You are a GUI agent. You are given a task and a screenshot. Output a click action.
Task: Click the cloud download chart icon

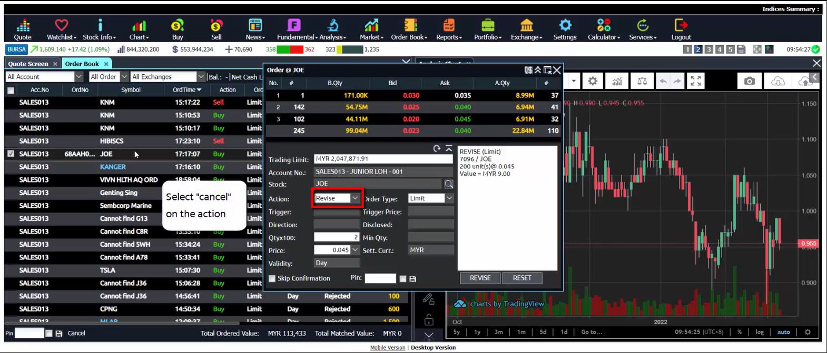pyautogui.click(x=777, y=81)
